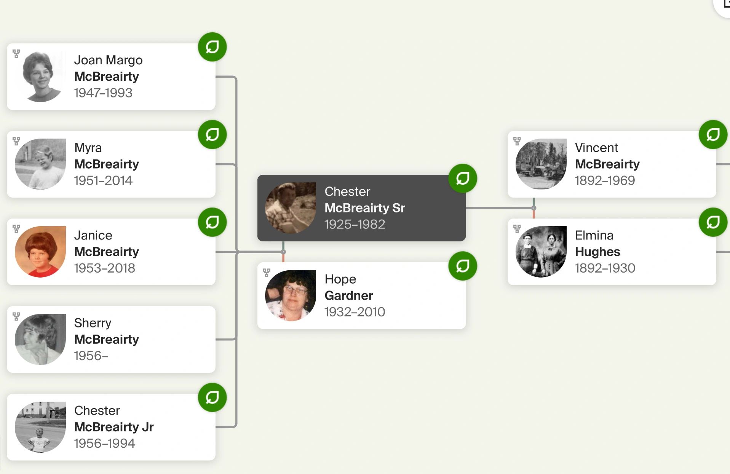Image resolution: width=730 pixels, height=474 pixels.
Task: Open the leaf hint on Chester McBreairty Jr
Action: click(x=212, y=397)
